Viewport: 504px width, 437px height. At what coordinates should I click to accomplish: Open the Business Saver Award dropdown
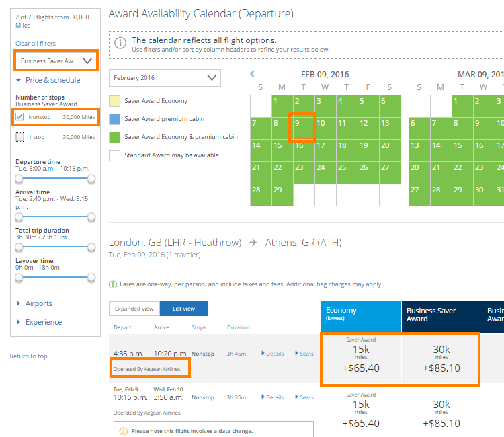(56, 61)
